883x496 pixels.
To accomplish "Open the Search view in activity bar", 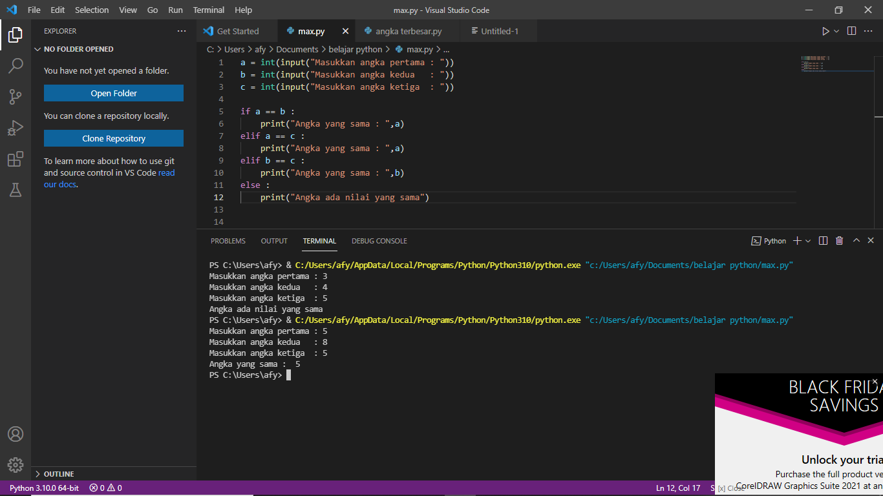I will click(16, 65).
